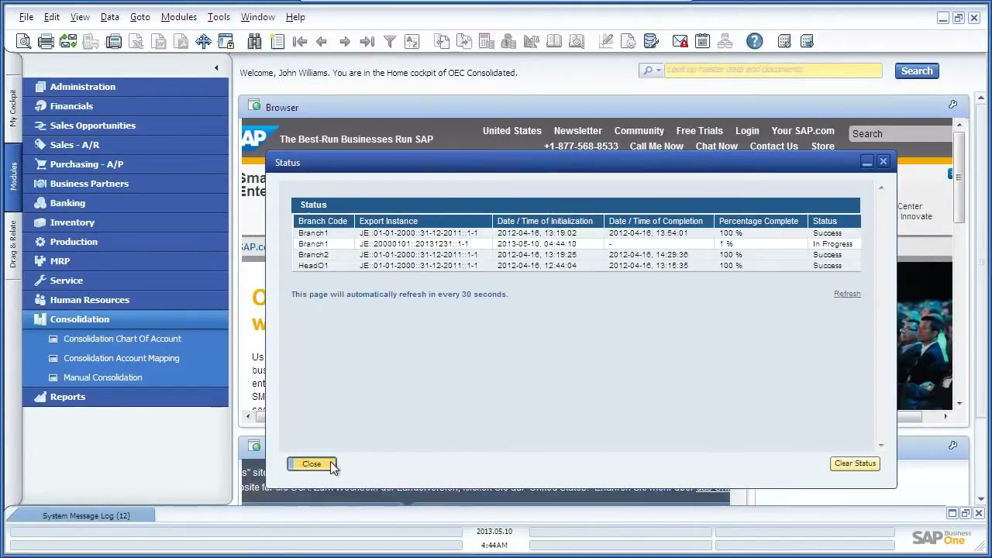Expand the Reports module
This screenshot has width=992, height=558.
126,397
